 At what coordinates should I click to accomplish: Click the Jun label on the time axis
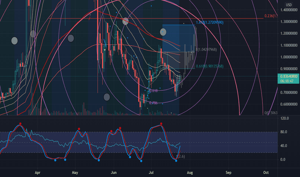pos(114,172)
